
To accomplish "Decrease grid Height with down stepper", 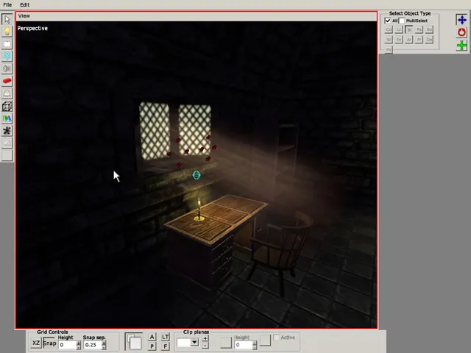I will (x=79, y=347).
